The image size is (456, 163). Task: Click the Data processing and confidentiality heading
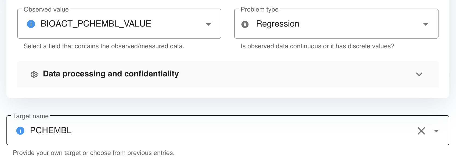tap(111, 74)
